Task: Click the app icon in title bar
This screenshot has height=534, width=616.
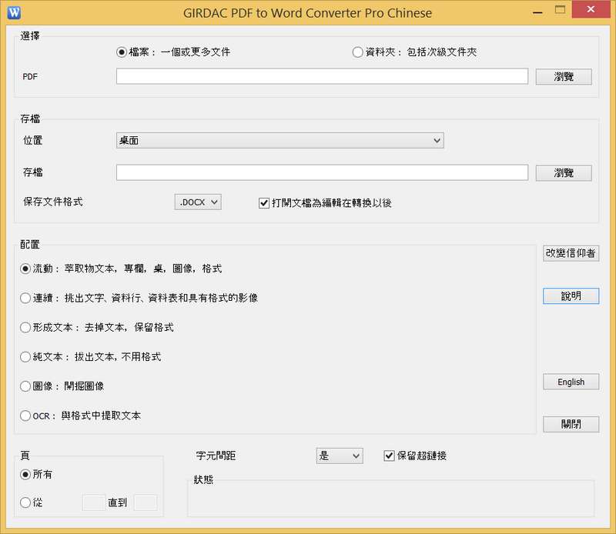Action: [x=14, y=12]
